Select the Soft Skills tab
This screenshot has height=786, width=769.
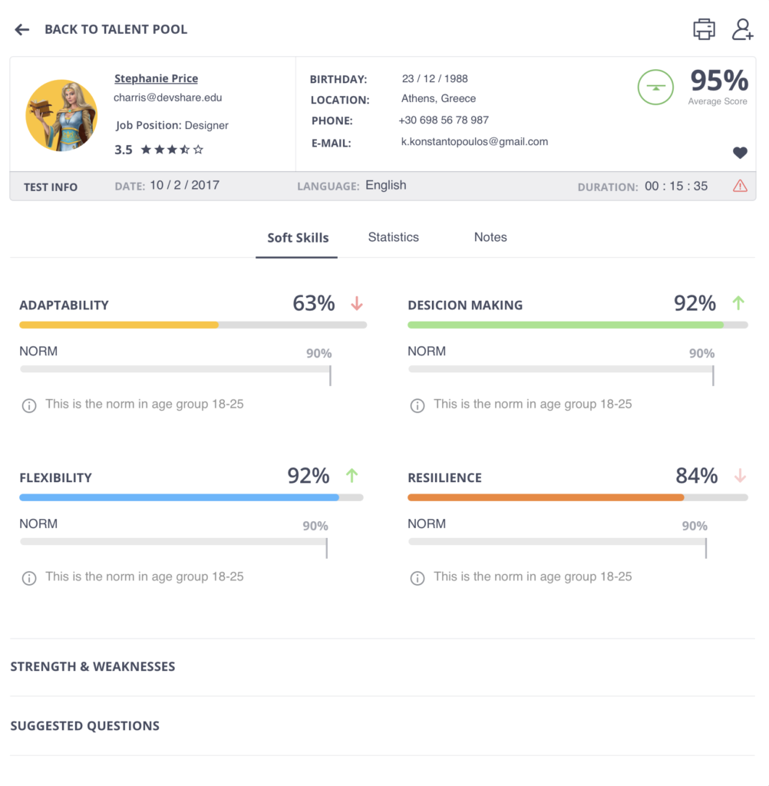coord(298,238)
